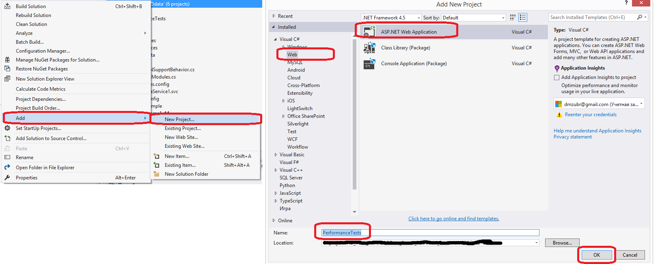Expand the Visual C++ node
The image size is (660, 264).
point(276,170)
